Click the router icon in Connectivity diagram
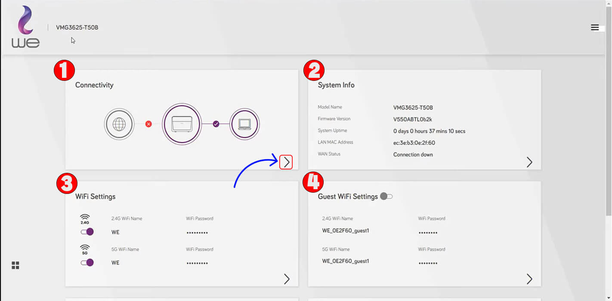 coord(182,124)
